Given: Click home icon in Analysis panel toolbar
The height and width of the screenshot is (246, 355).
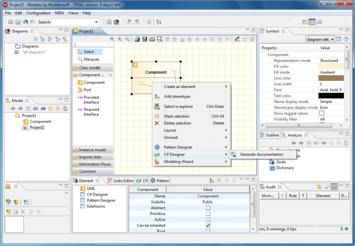Looking at the screenshot, I should (x=346, y=143).
